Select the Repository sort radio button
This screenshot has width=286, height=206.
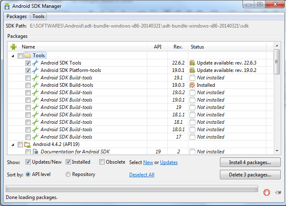click(68, 174)
